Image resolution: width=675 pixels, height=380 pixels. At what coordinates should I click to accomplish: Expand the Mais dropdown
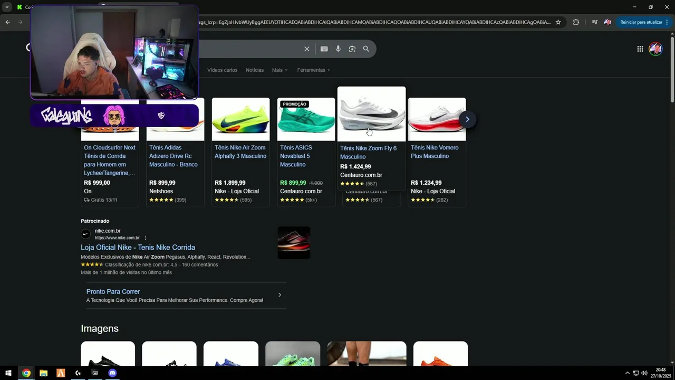click(279, 70)
